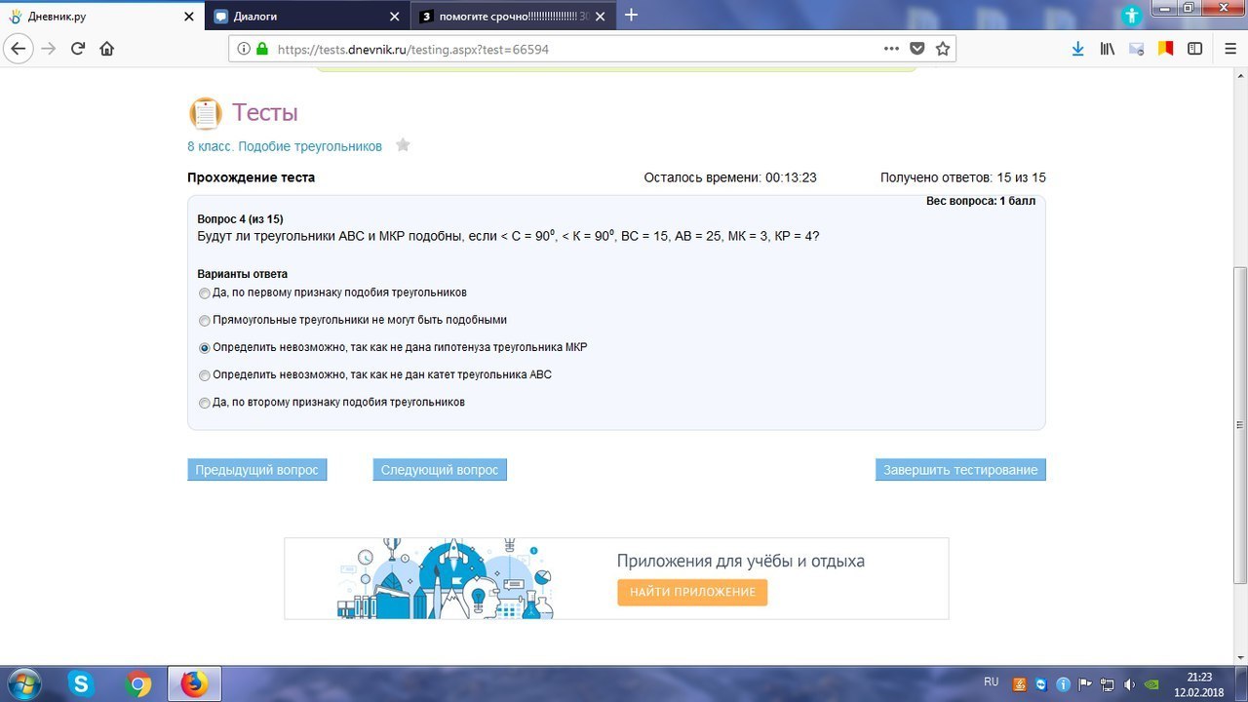Viewport: 1248px width, 702px height.
Task: Toggle the sidebar view icon
Action: tap(1194, 49)
